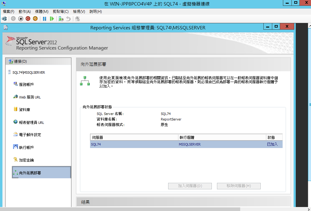Close the Reporting Services configuration window

pos(287,26)
